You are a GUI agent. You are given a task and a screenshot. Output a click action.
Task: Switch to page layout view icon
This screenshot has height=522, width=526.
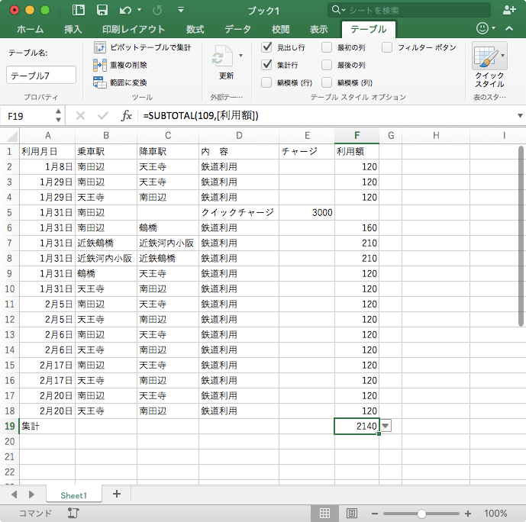352,513
